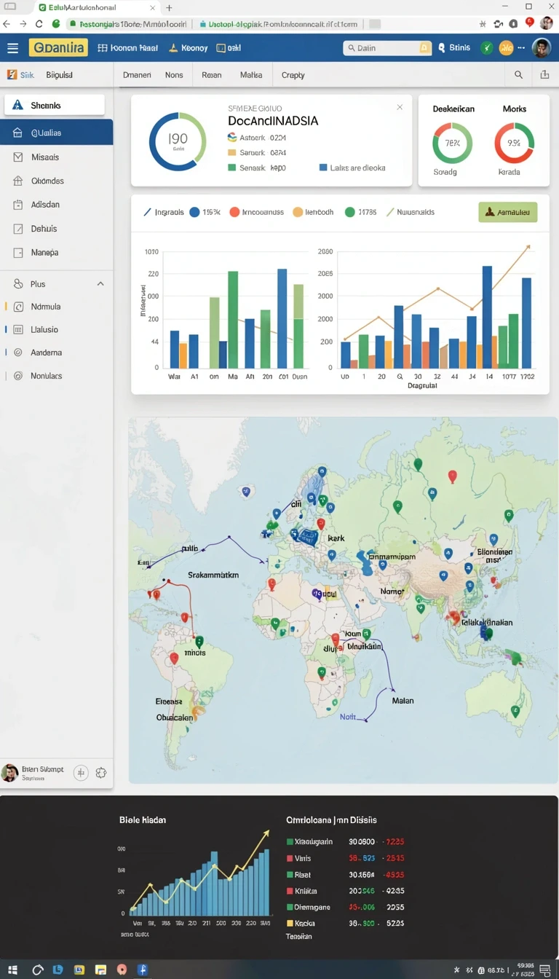Click the green circular check icon in header
The width and height of the screenshot is (559, 979).
coord(486,48)
